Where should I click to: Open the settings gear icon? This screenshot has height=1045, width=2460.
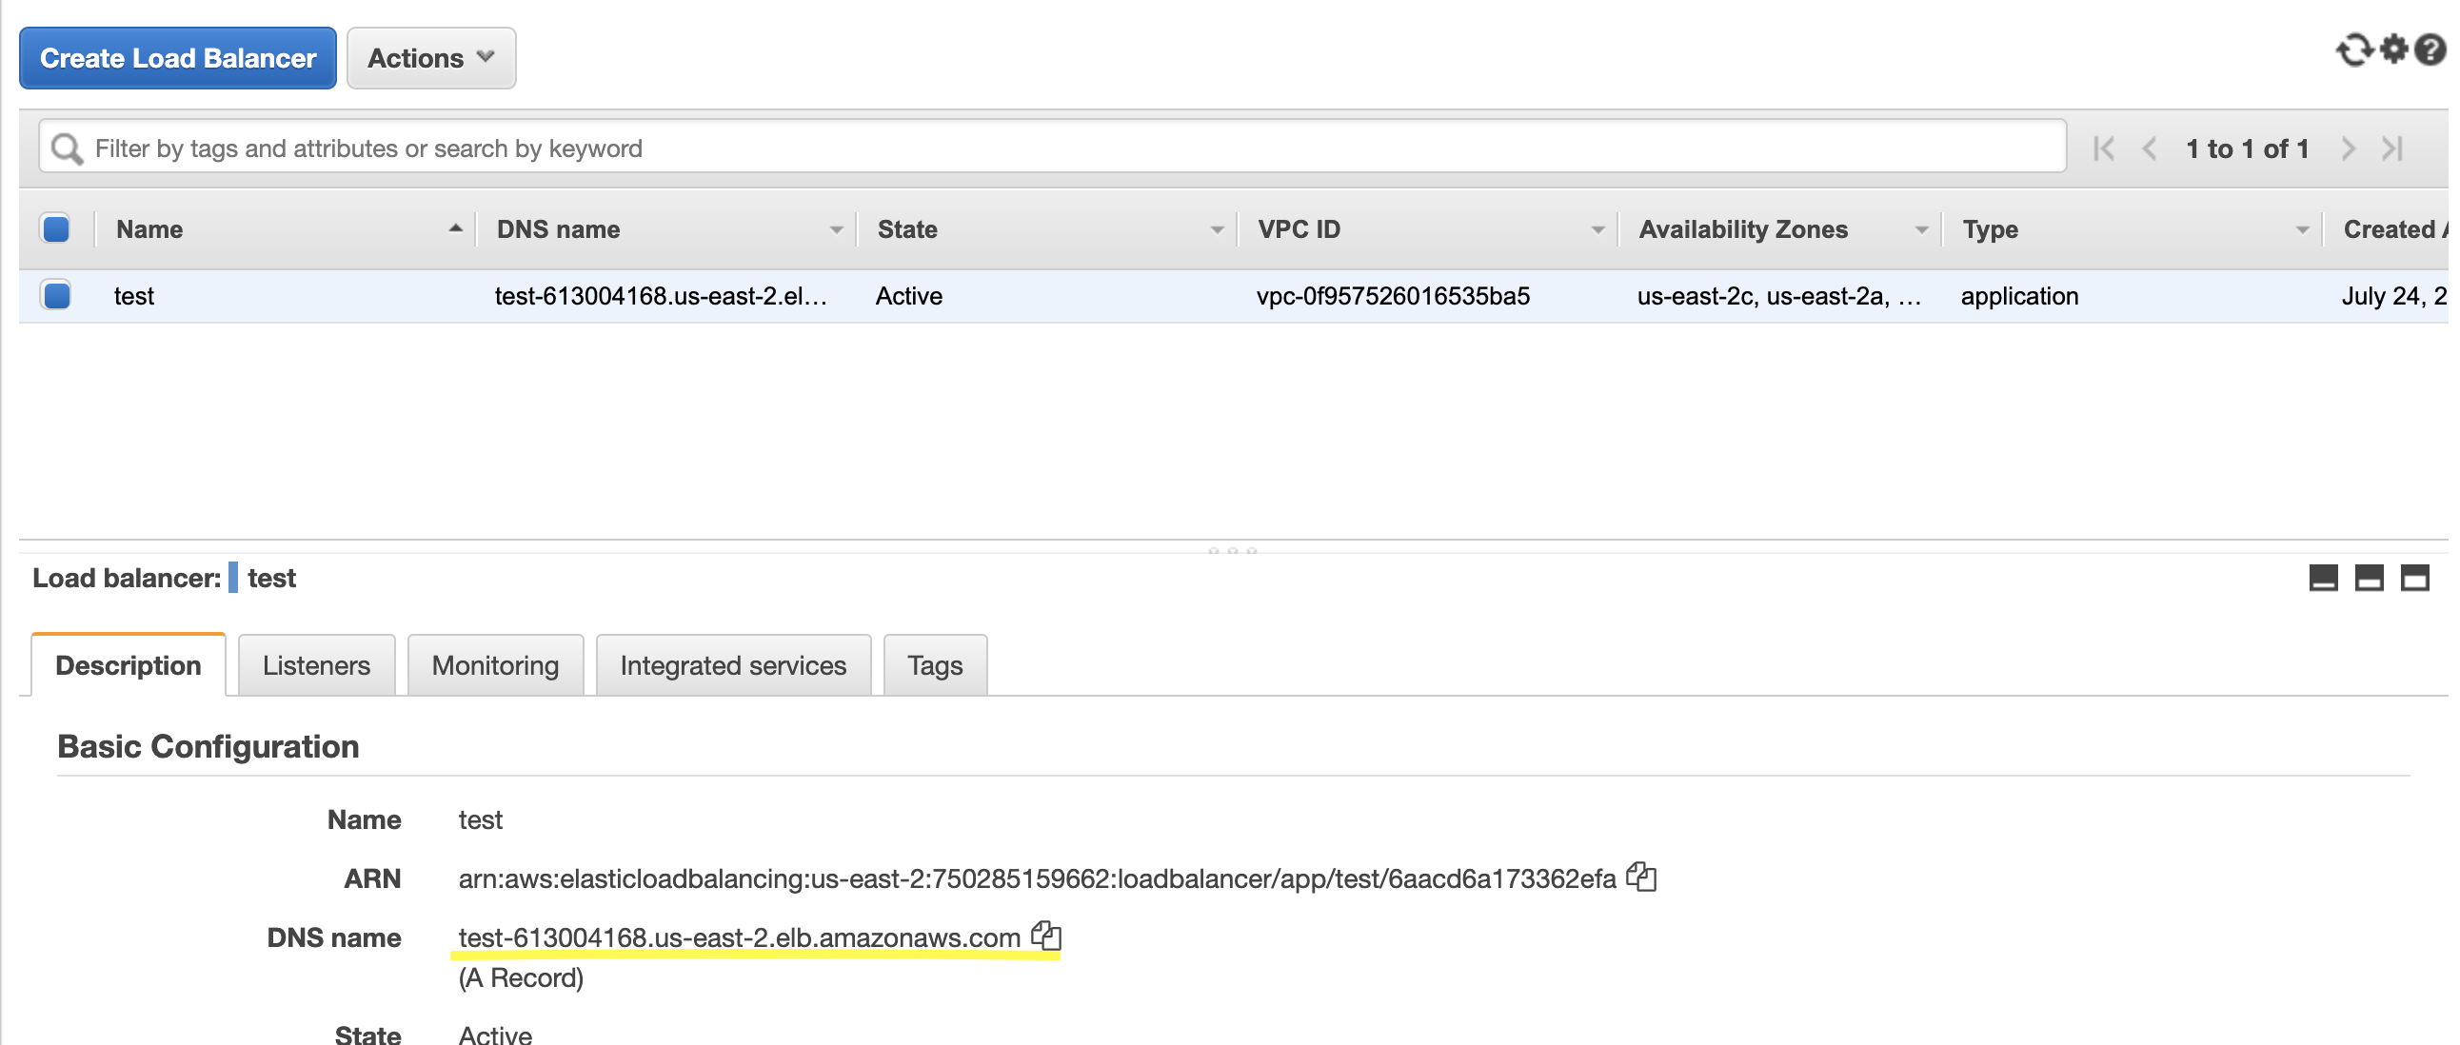point(2394,50)
